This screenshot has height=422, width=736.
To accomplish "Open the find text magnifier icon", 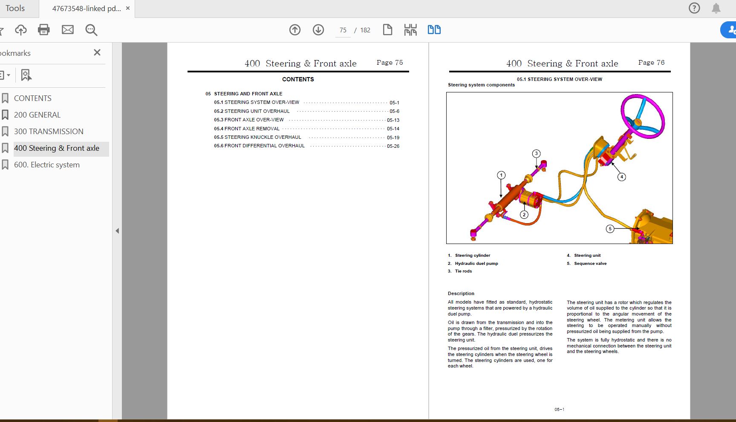I will pos(91,30).
